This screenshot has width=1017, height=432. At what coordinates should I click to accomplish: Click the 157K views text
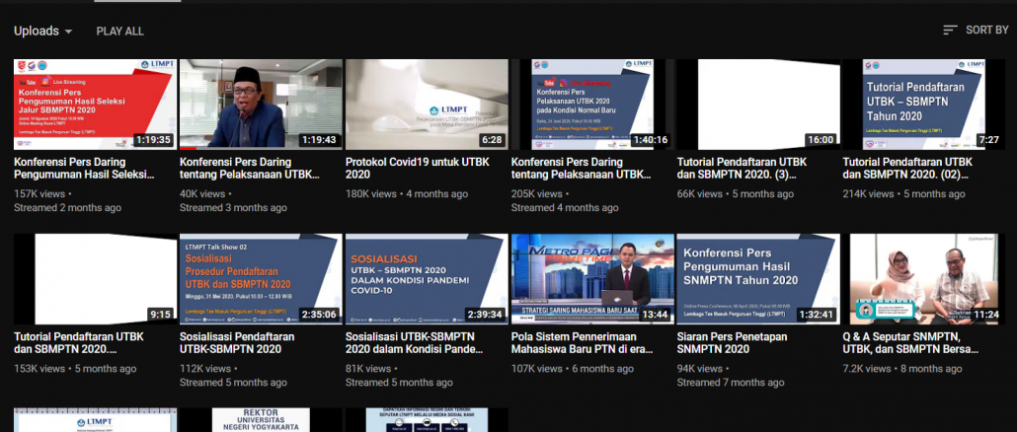click(x=39, y=193)
